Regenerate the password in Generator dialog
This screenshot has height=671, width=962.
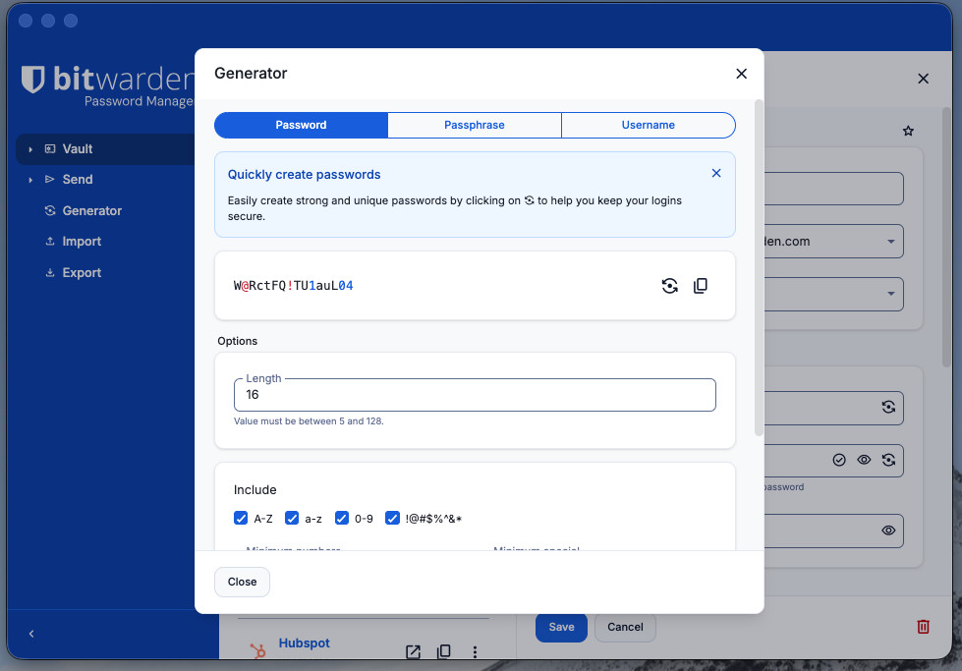pyautogui.click(x=669, y=286)
